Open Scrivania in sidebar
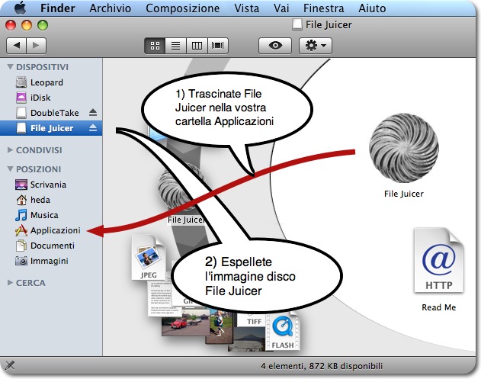The image size is (481, 379). coord(51,185)
